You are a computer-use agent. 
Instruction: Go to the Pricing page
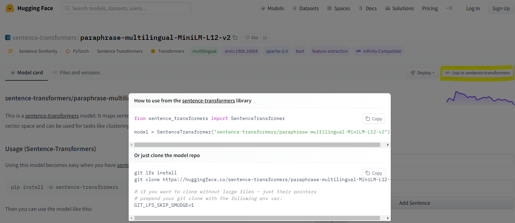tap(430, 8)
